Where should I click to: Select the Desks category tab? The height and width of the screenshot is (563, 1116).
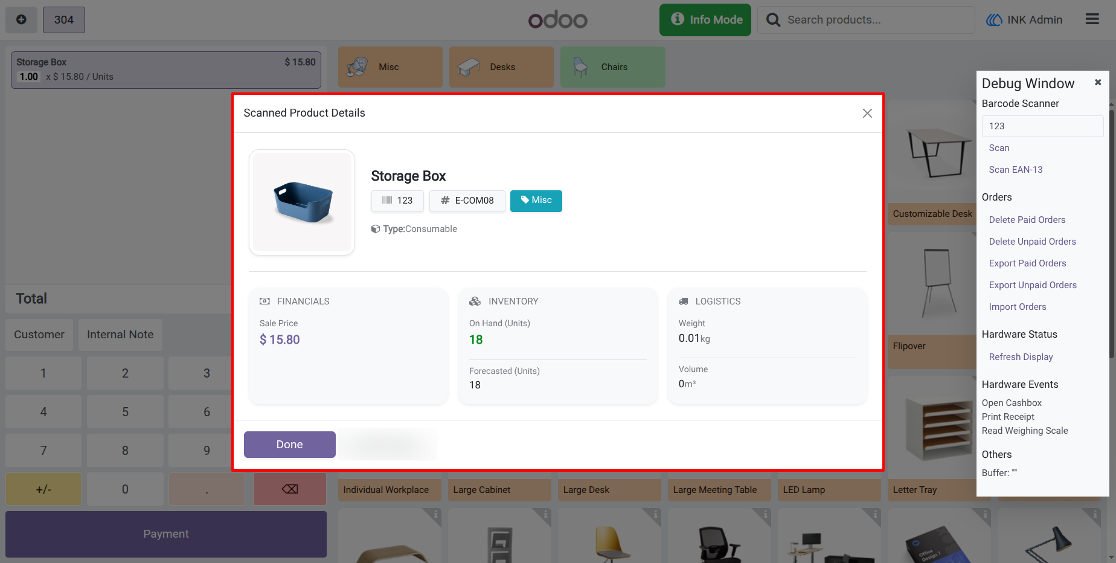[x=501, y=67]
